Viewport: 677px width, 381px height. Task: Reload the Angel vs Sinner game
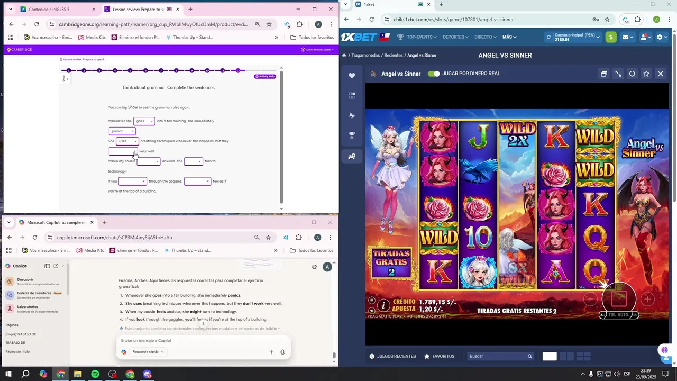pyautogui.click(x=632, y=74)
